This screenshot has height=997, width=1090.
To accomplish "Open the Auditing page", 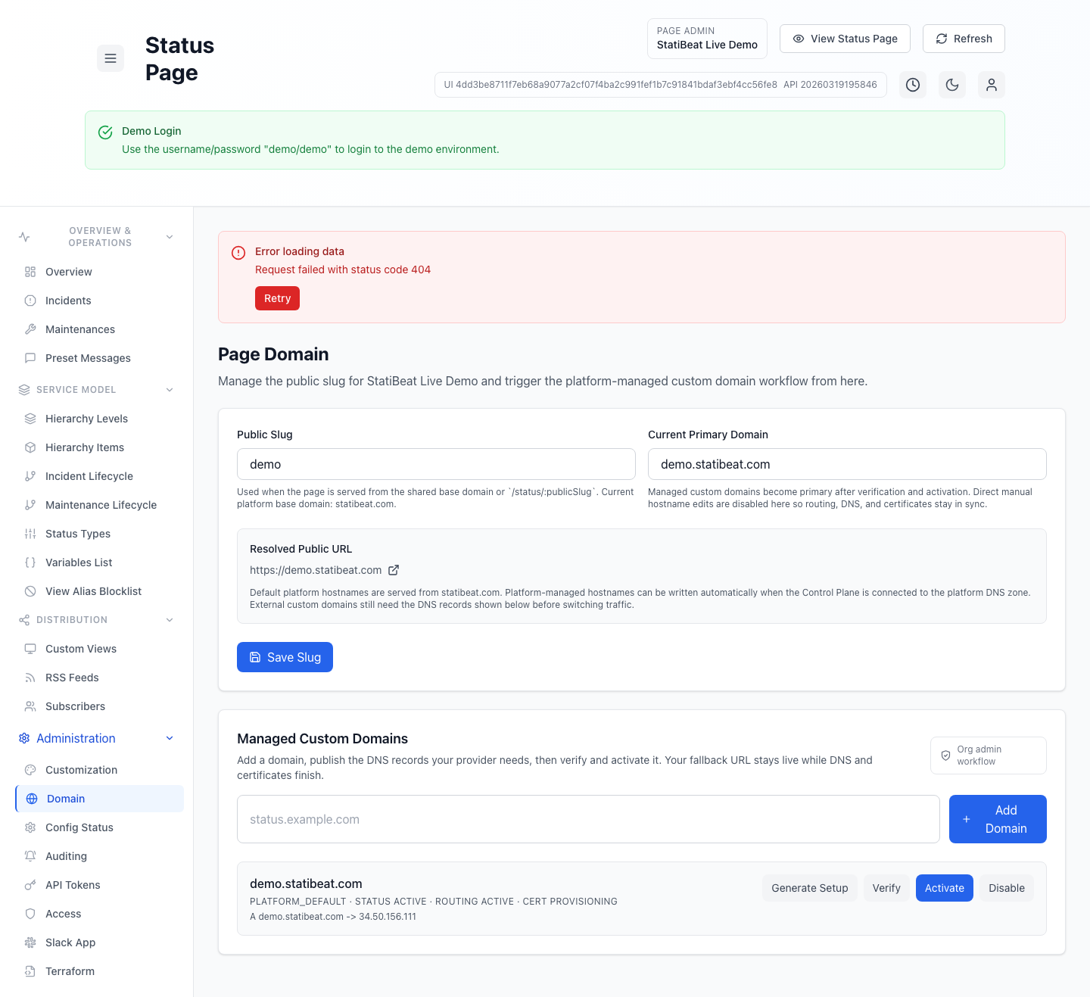I will 66,856.
